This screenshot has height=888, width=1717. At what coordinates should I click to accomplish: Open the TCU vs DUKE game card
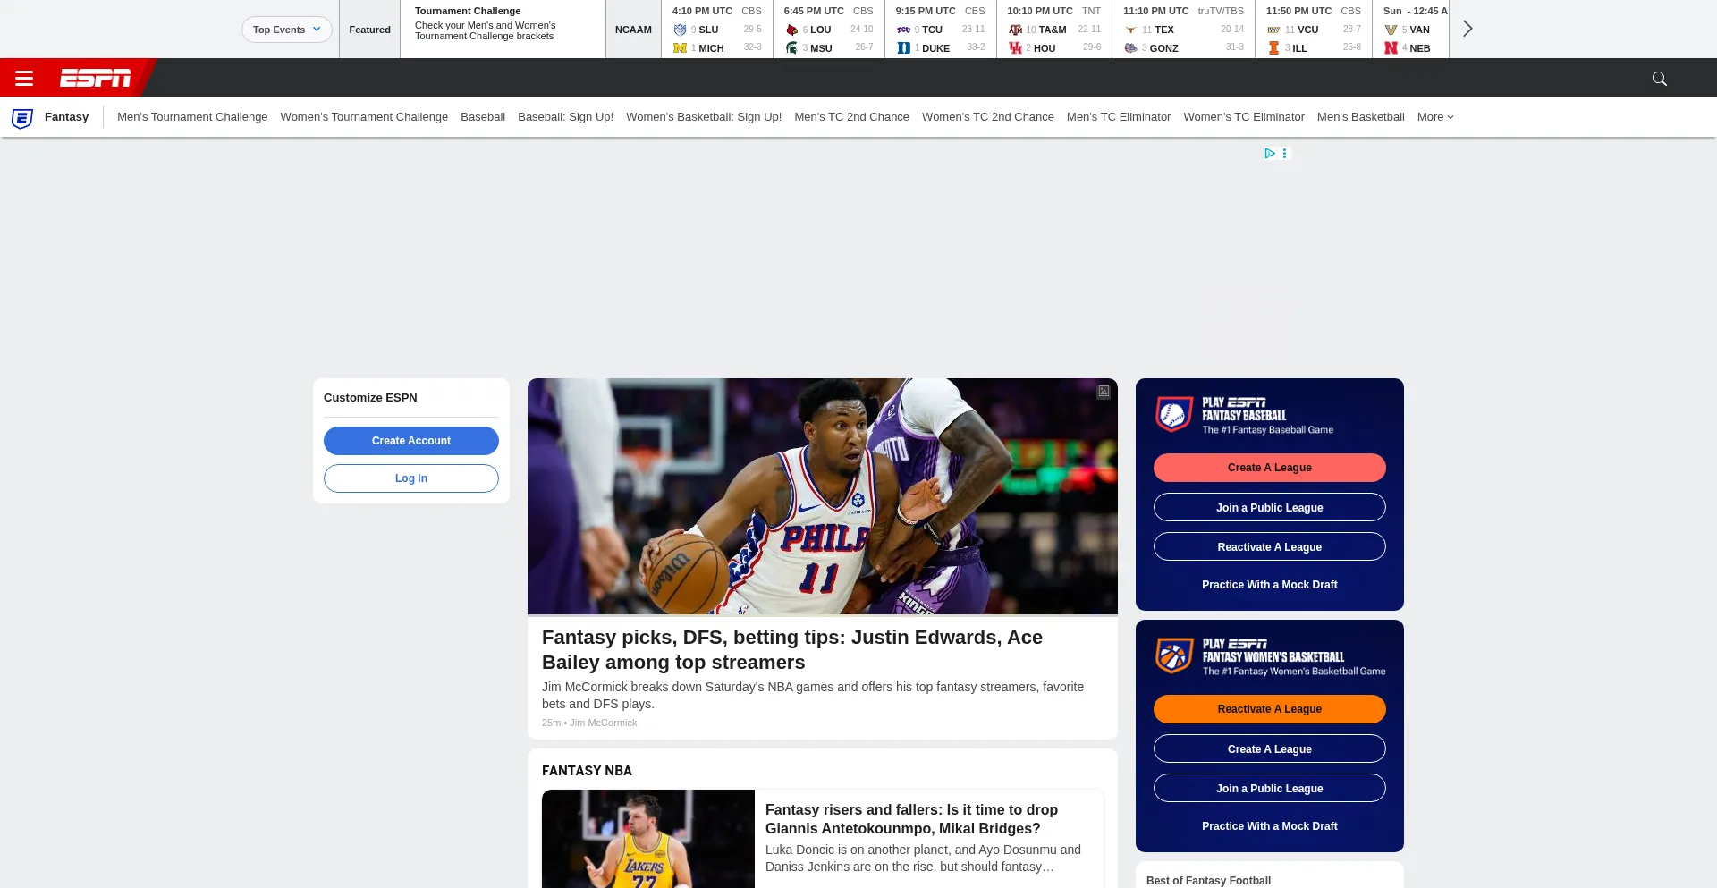point(941,30)
